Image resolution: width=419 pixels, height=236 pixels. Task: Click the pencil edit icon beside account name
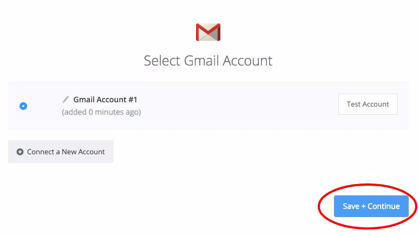coord(66,100)
